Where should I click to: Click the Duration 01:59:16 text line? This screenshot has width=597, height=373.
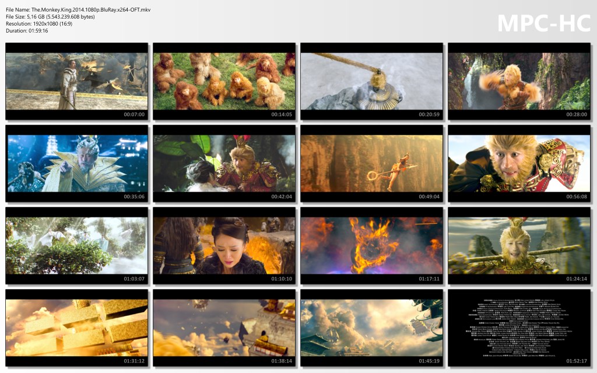coord(27,31)
